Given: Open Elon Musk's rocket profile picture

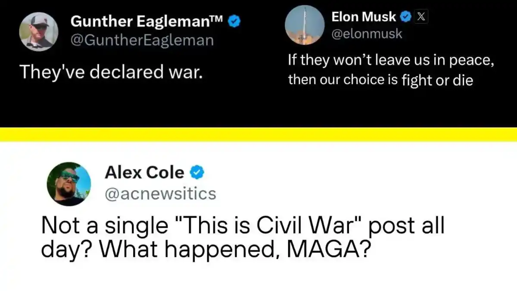Looking at the screenshot, I should click(305, 25).
